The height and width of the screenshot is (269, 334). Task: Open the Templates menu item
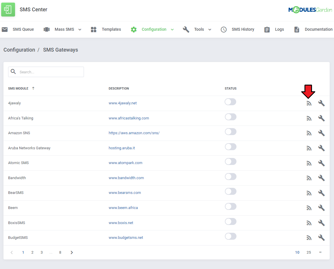coord(106,30)
